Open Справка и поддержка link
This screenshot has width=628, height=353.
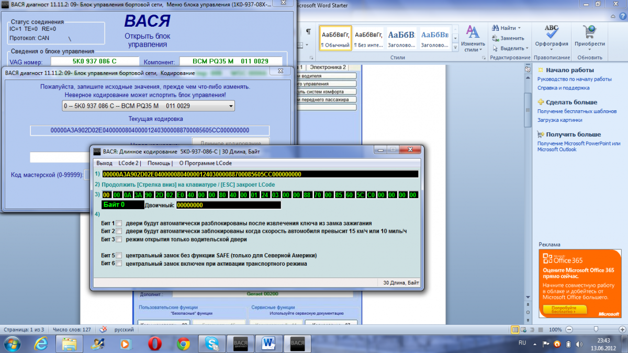point(563,88)
